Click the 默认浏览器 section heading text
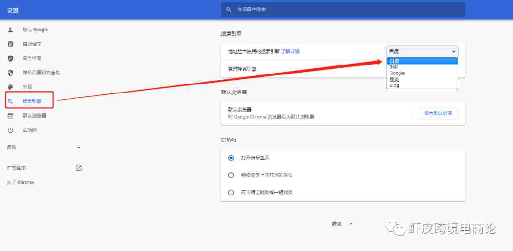513x251 pixels. [234, 93]
